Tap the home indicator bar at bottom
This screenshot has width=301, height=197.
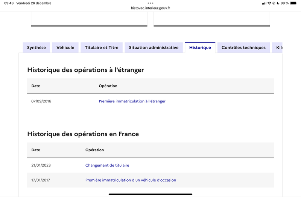click(x=150, y=194)
